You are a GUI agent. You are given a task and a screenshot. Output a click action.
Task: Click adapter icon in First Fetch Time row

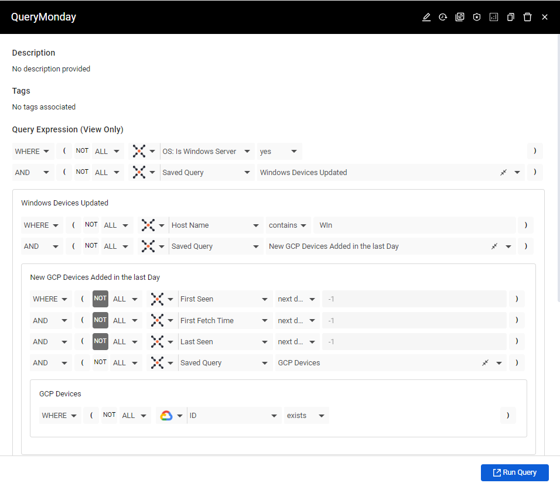157,321
